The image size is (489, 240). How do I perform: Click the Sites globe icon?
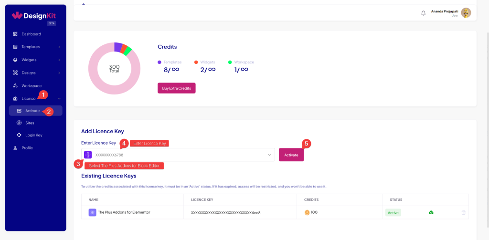coord(19,123)
